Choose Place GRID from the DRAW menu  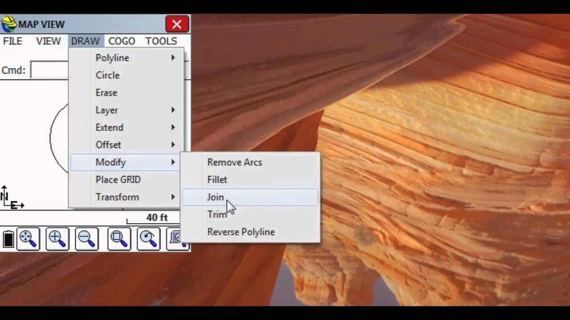coord(126,180)
